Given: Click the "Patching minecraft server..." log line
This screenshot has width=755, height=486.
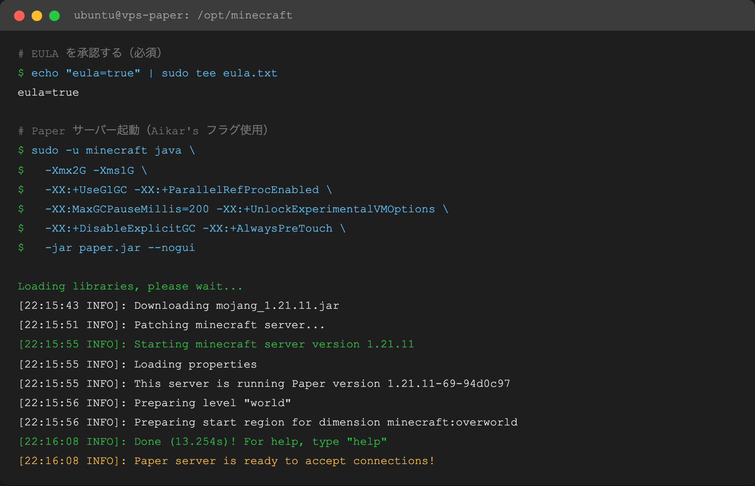Looking at the screenshot, I should coord(172,325).
